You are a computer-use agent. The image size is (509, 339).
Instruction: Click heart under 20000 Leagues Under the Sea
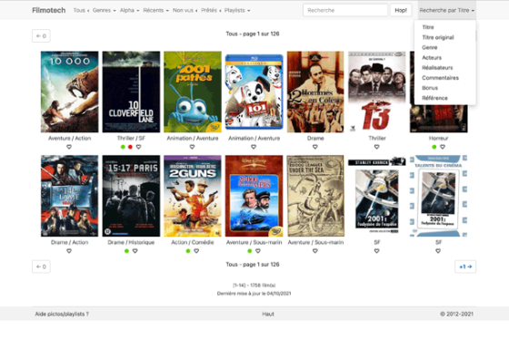pyautogui.click(x=315, y=251)
